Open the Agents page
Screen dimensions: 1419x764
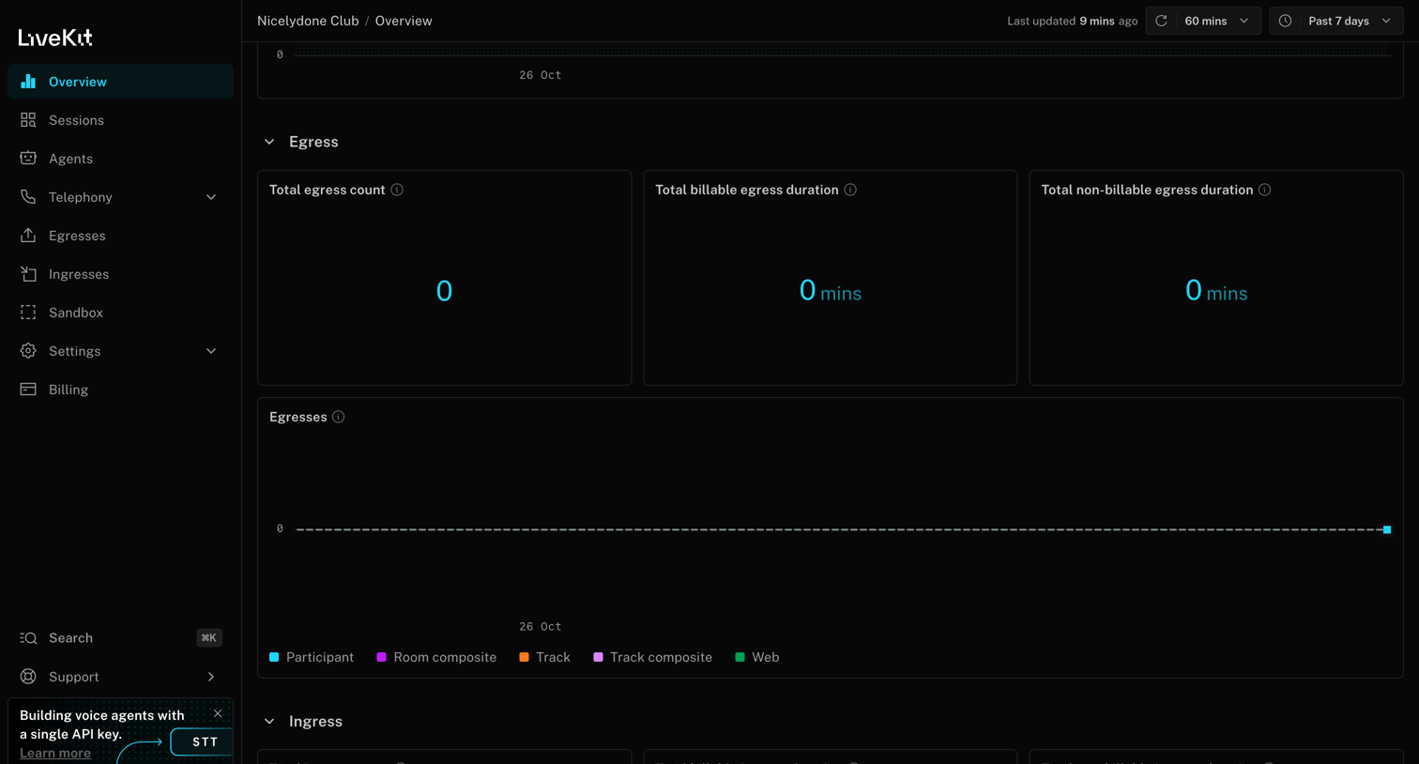120,159
